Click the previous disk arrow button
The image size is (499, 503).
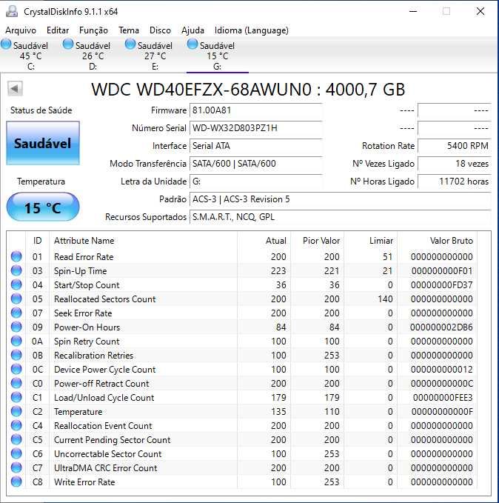(x=15, y=89)
